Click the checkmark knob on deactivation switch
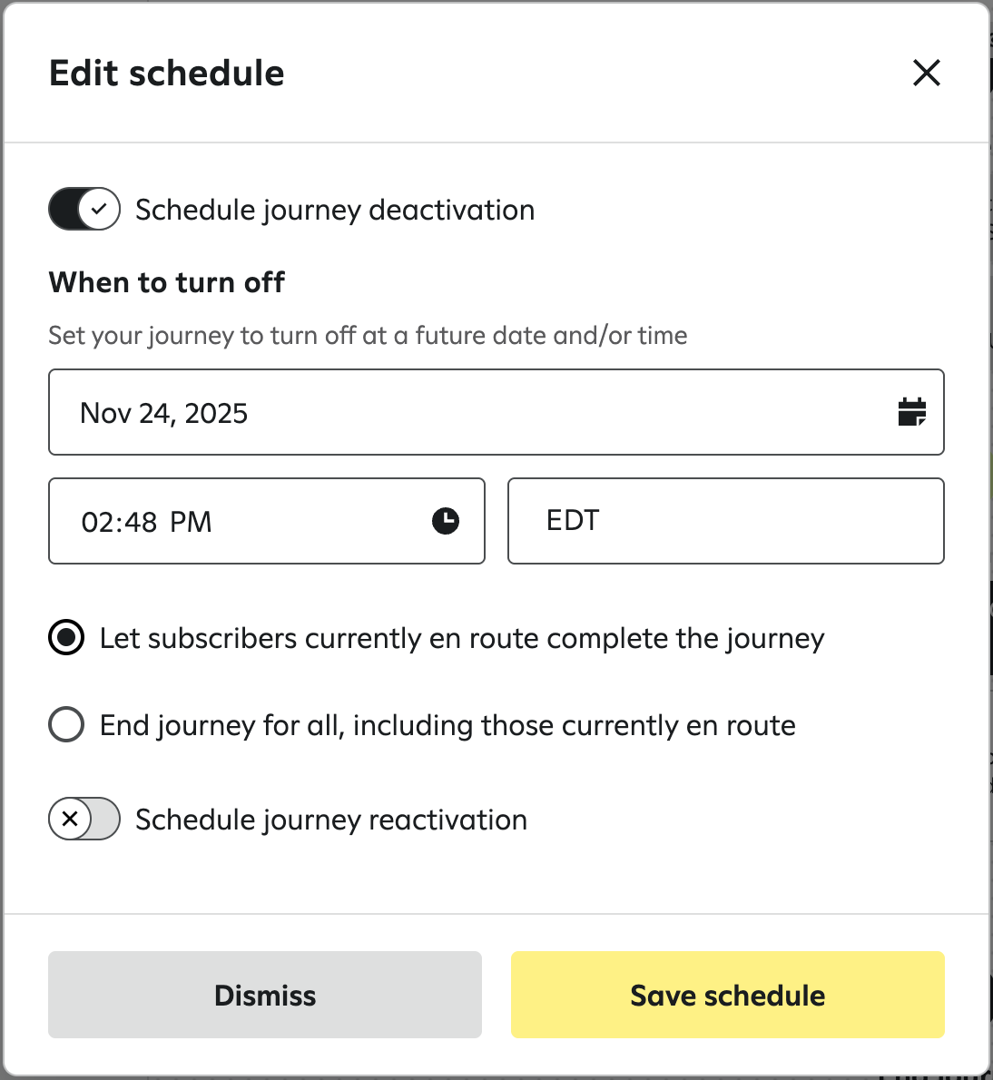993x1080 pixels. coord(99,210)
